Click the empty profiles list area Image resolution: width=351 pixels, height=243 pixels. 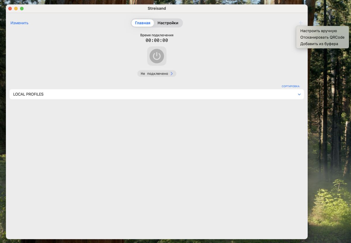[x=157, y=167]
